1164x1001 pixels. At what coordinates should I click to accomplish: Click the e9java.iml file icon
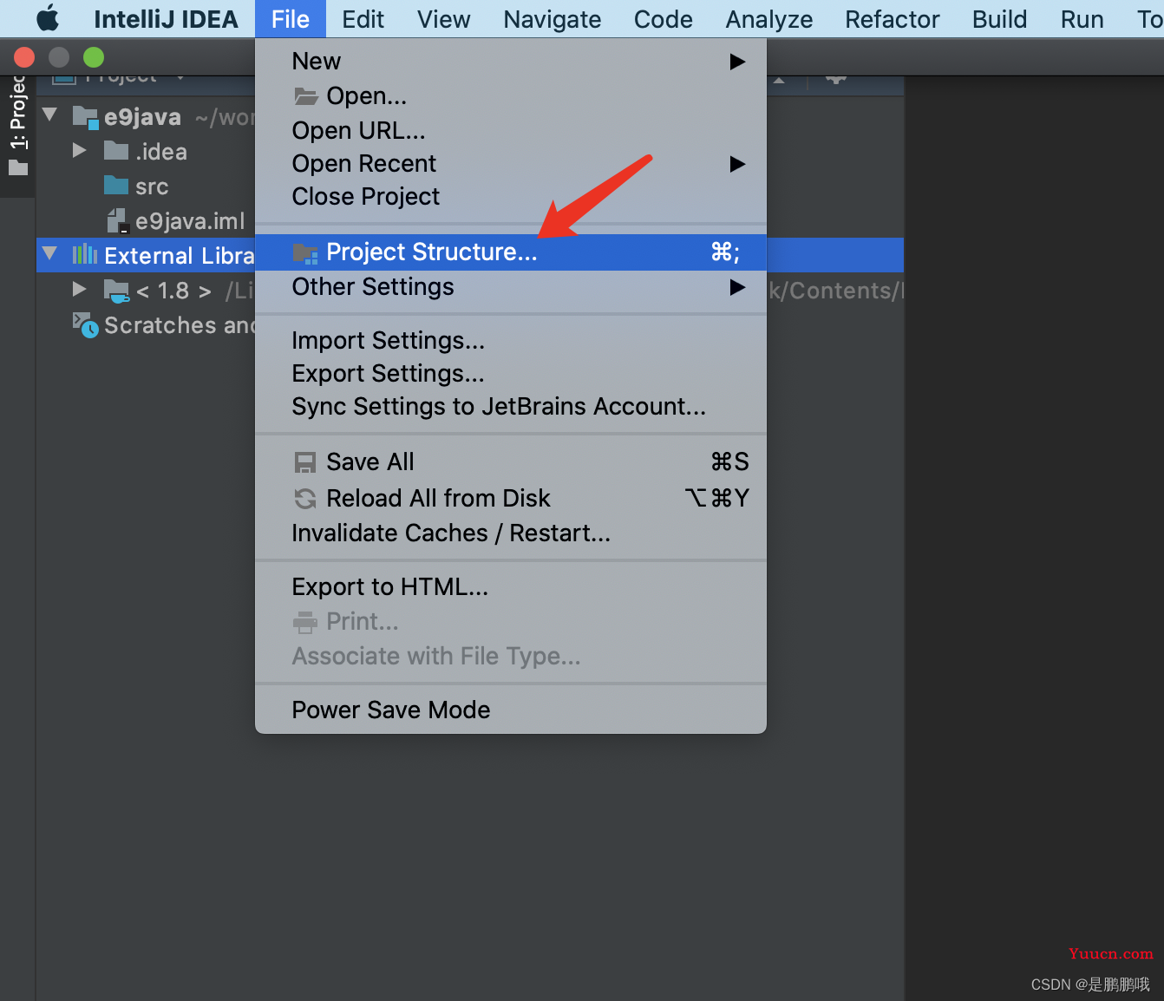118,221
